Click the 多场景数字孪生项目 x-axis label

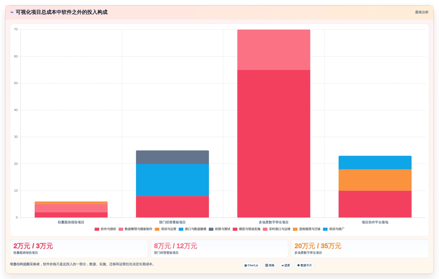(x=274, y=222)
